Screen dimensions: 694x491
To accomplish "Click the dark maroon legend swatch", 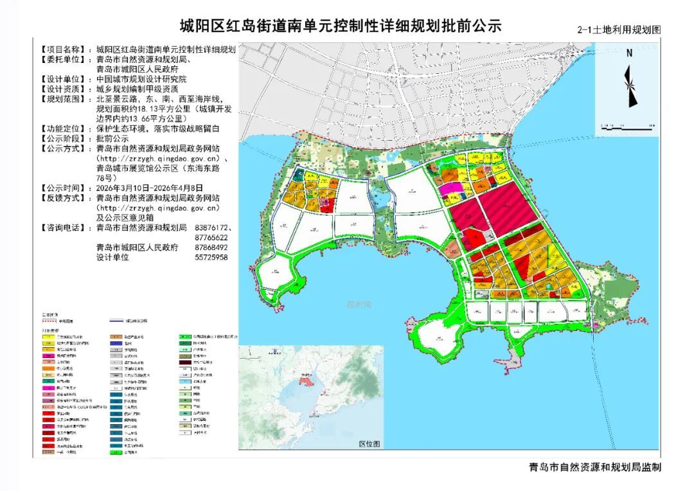I will point(186,362).
